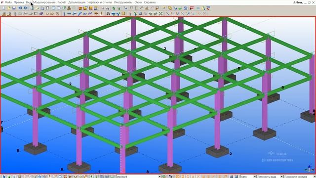Click the red flag icon in toolbar
The width and height of the screenshot is (316, 178).
[x=192, y=8]
